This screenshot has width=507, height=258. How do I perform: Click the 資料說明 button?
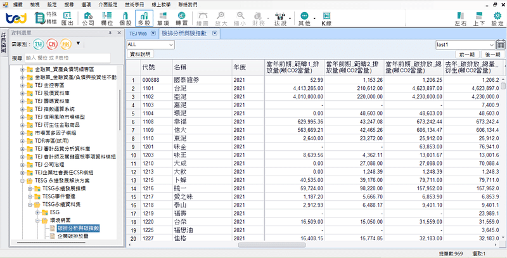(x=140, y=55)
